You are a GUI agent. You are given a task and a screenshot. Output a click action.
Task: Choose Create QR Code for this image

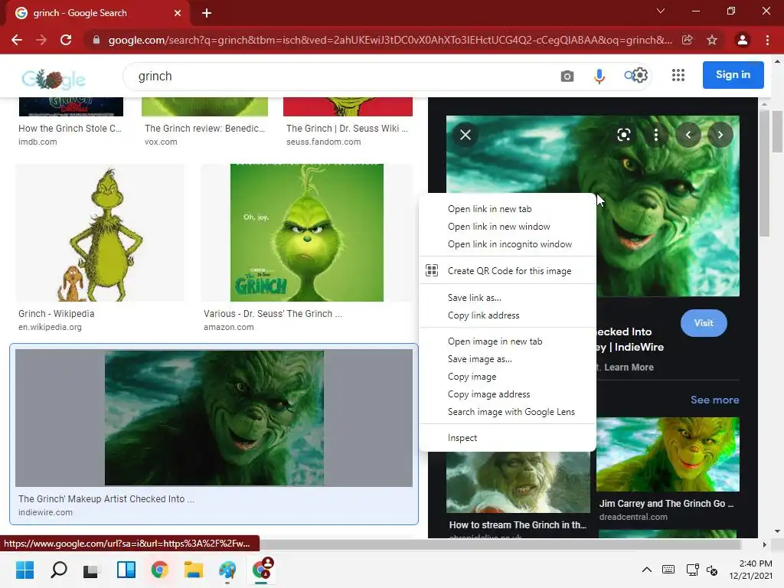pos(508,271)
